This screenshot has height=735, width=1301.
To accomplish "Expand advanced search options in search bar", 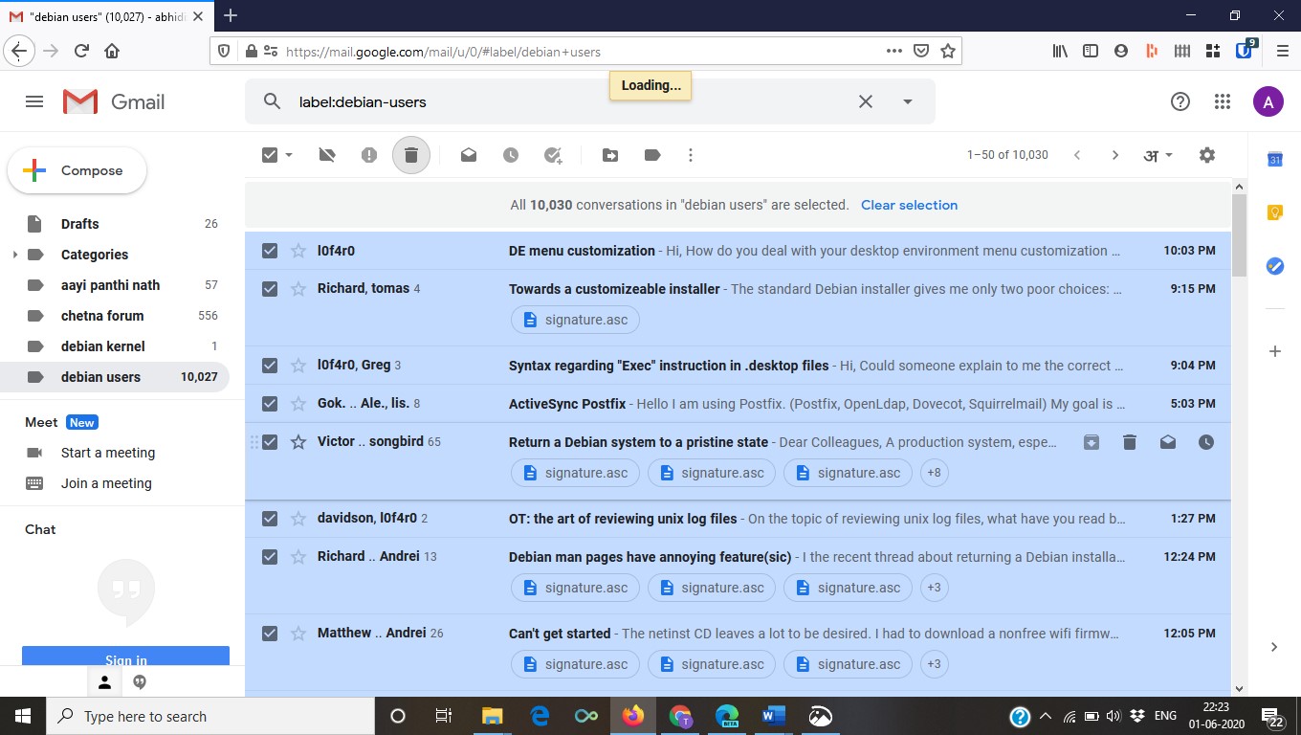I will [908, 101].
